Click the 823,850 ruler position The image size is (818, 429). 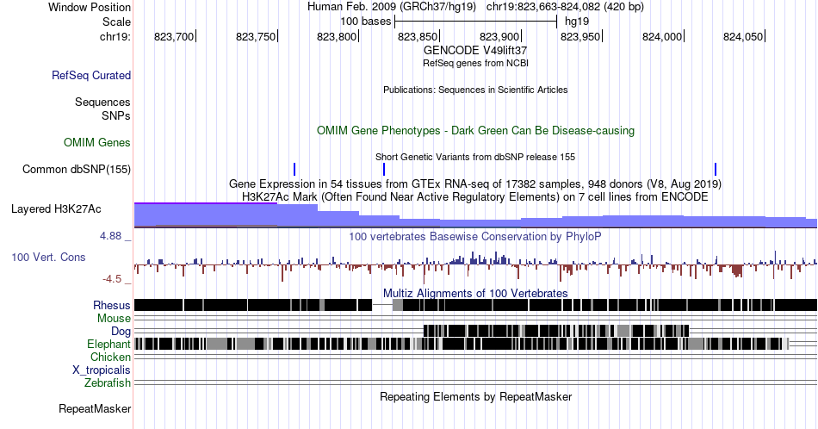pyautogui.click(x=418, y=36)
